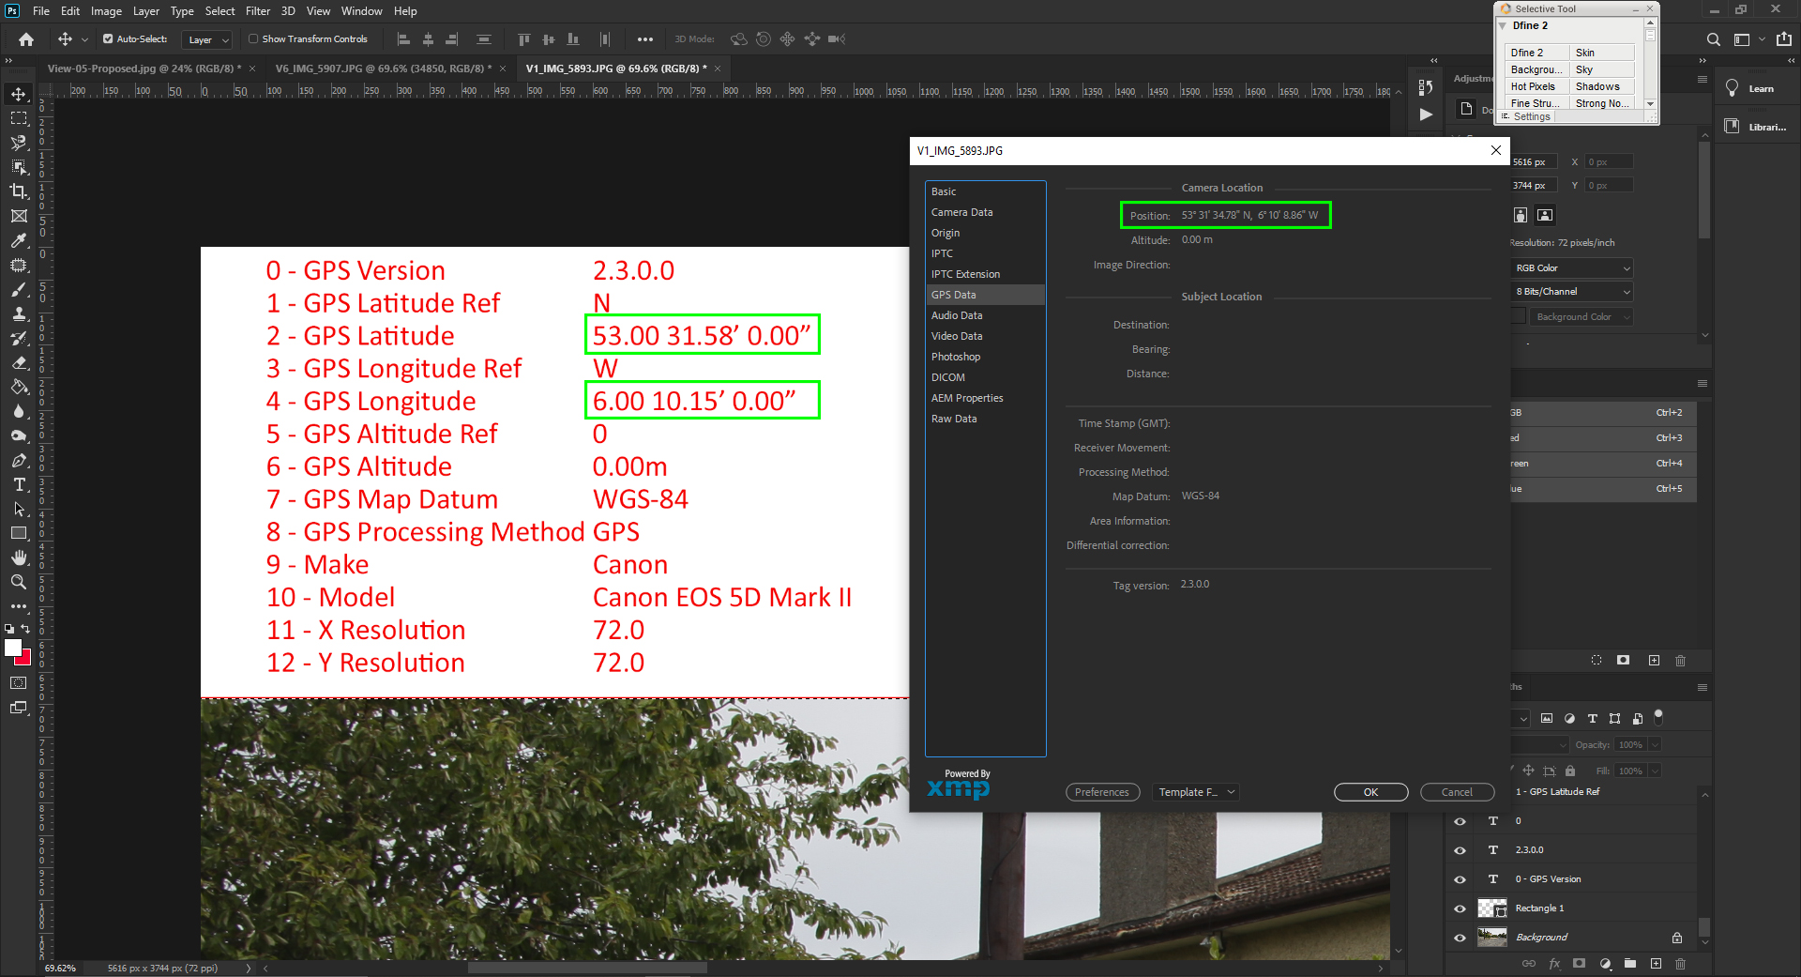The height and width of the screenshot is (977, 1801).
Task: Collapse the Dfine 2 section triangle
Action: pyautogui.click(x=1503, y=26)
